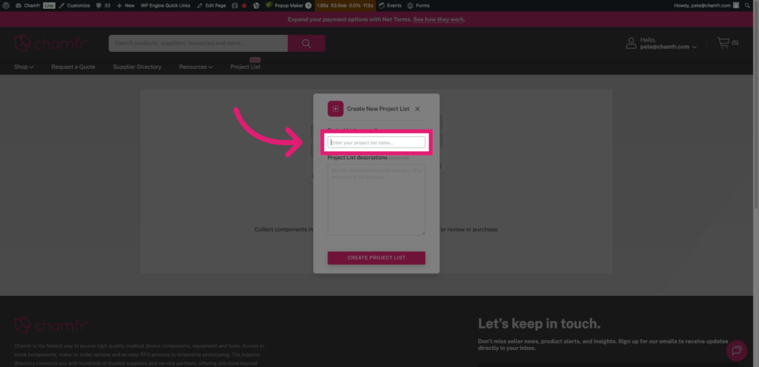Open the Yoast SEO icon
759x367 pixels.
click(x=235, y=5)
